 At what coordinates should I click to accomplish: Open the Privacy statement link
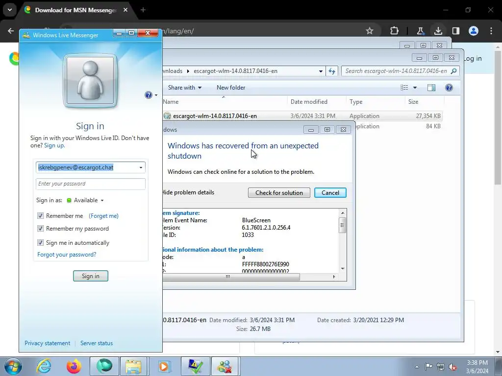(48, 343)
